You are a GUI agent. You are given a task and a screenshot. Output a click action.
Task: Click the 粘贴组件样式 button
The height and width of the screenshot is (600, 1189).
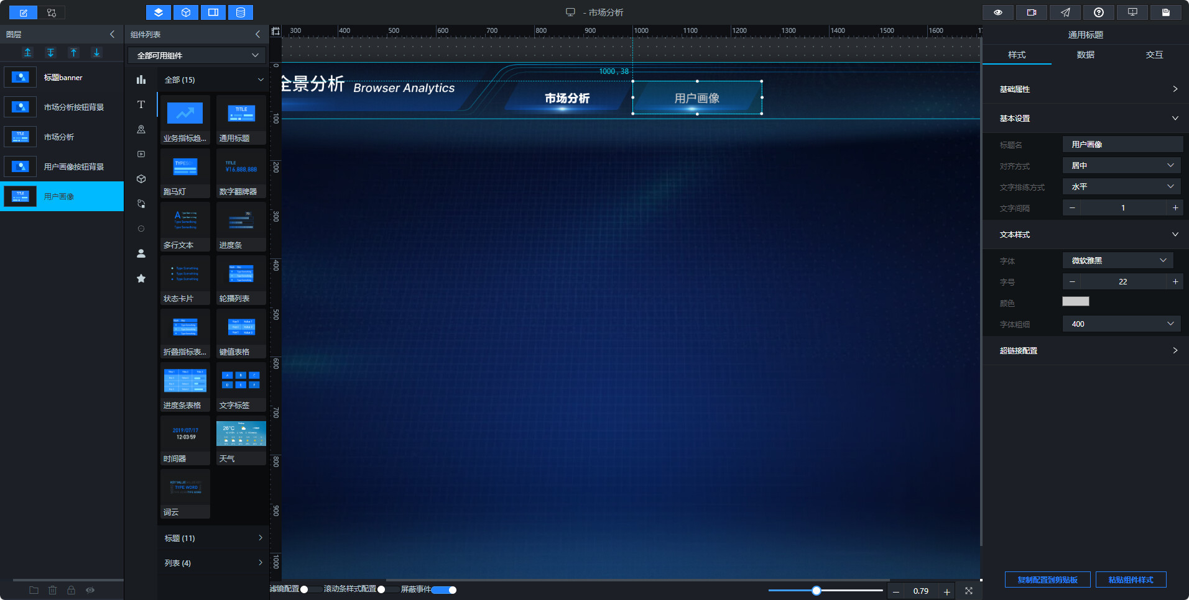click(1131, 580)
